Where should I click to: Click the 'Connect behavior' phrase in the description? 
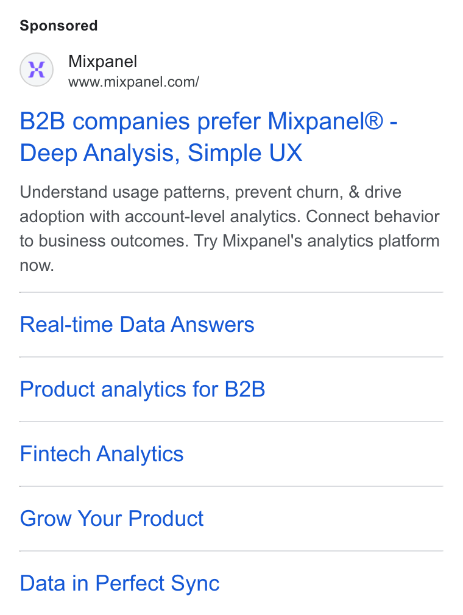(x=373, y=217)
